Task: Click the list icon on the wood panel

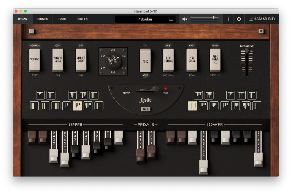Action: pyautogui.click(x=32, y=31)
